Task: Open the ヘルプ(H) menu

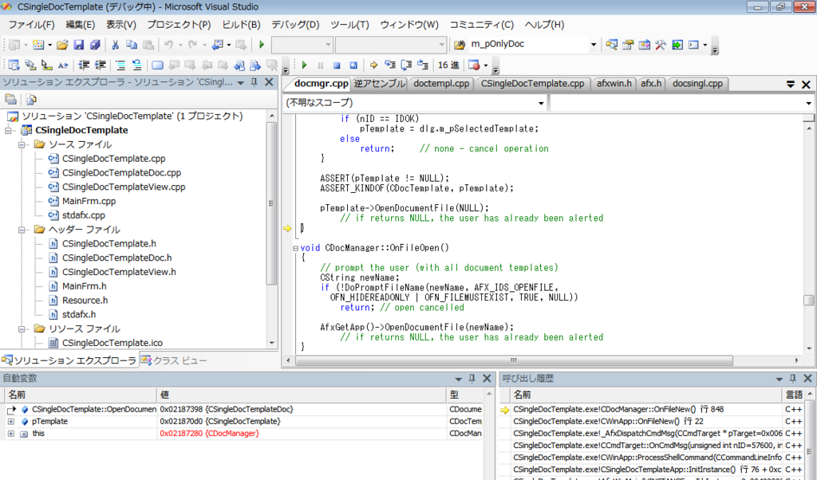Action: point(544,25)
